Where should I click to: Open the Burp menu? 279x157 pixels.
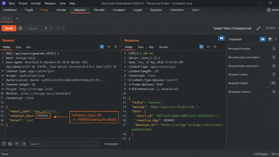tap(12, 4)
